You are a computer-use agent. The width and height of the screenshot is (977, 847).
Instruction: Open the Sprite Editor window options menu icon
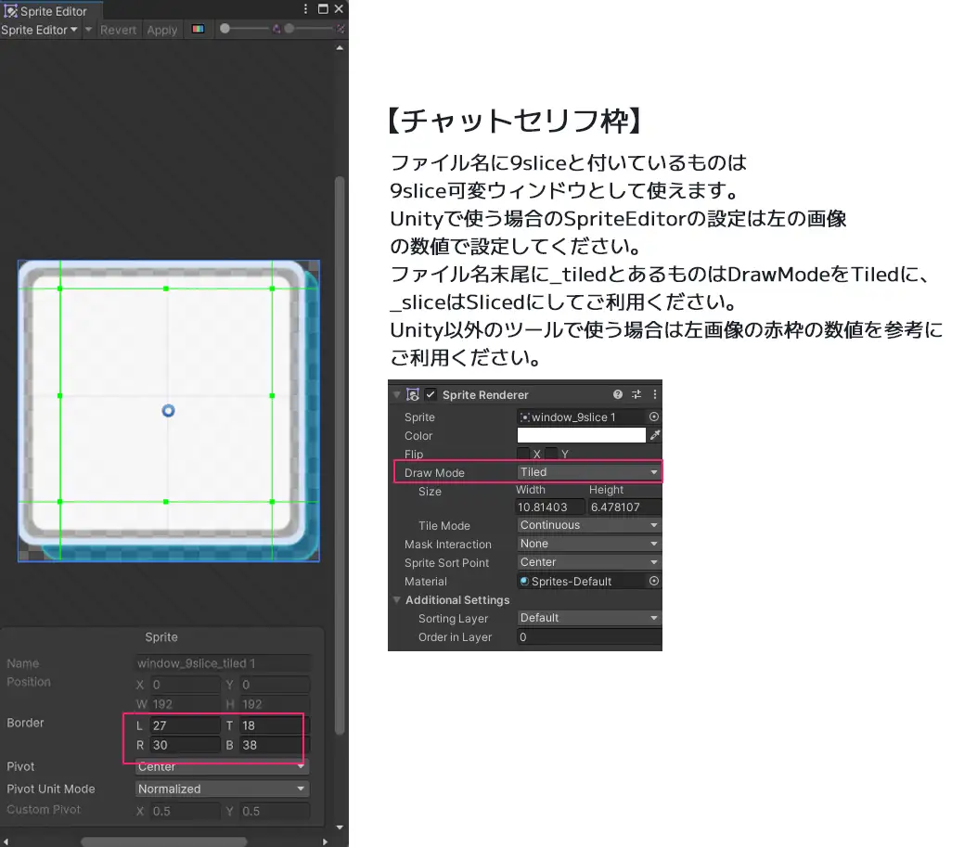[x=306, y=9]
